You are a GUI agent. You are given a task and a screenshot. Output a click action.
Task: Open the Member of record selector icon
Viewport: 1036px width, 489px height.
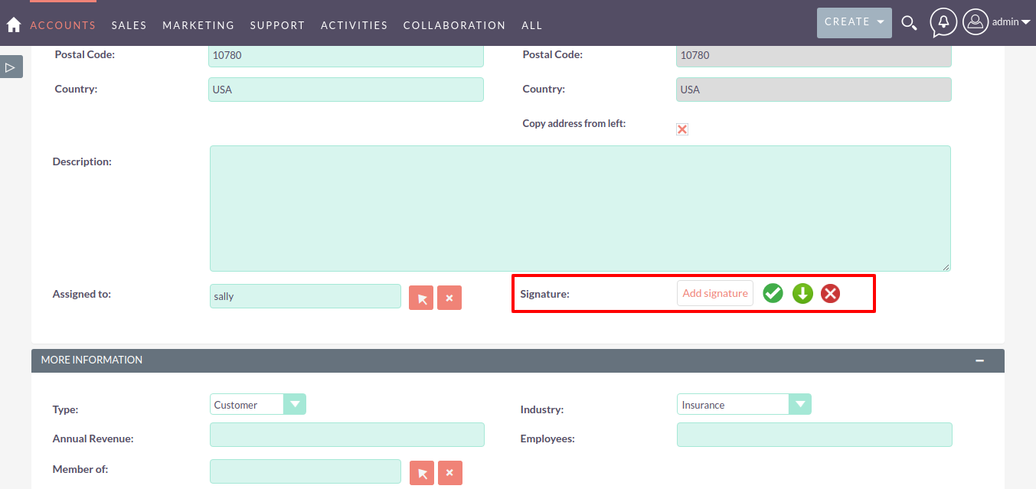421,472
